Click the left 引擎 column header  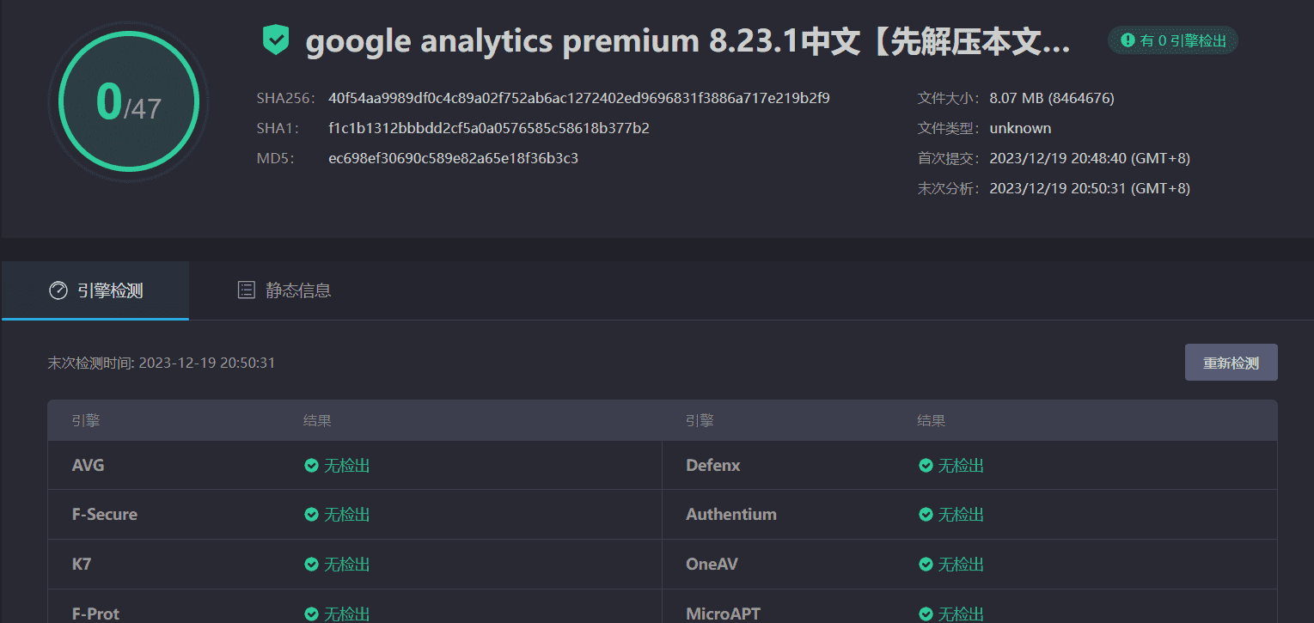pyautogui.click(x=86, y=421)
